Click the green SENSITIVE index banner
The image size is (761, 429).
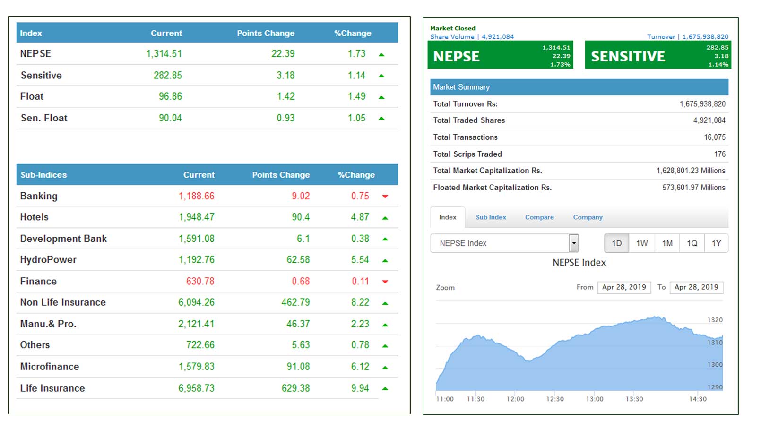click(658, 55)
